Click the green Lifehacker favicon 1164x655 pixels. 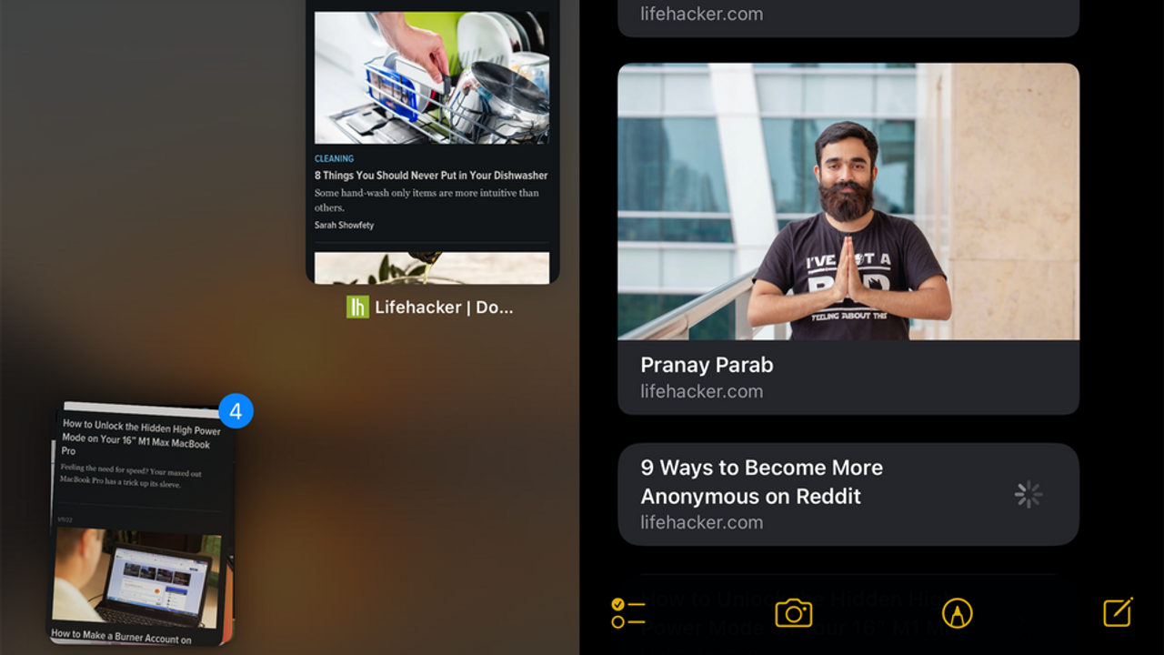(x=357, y=307)
